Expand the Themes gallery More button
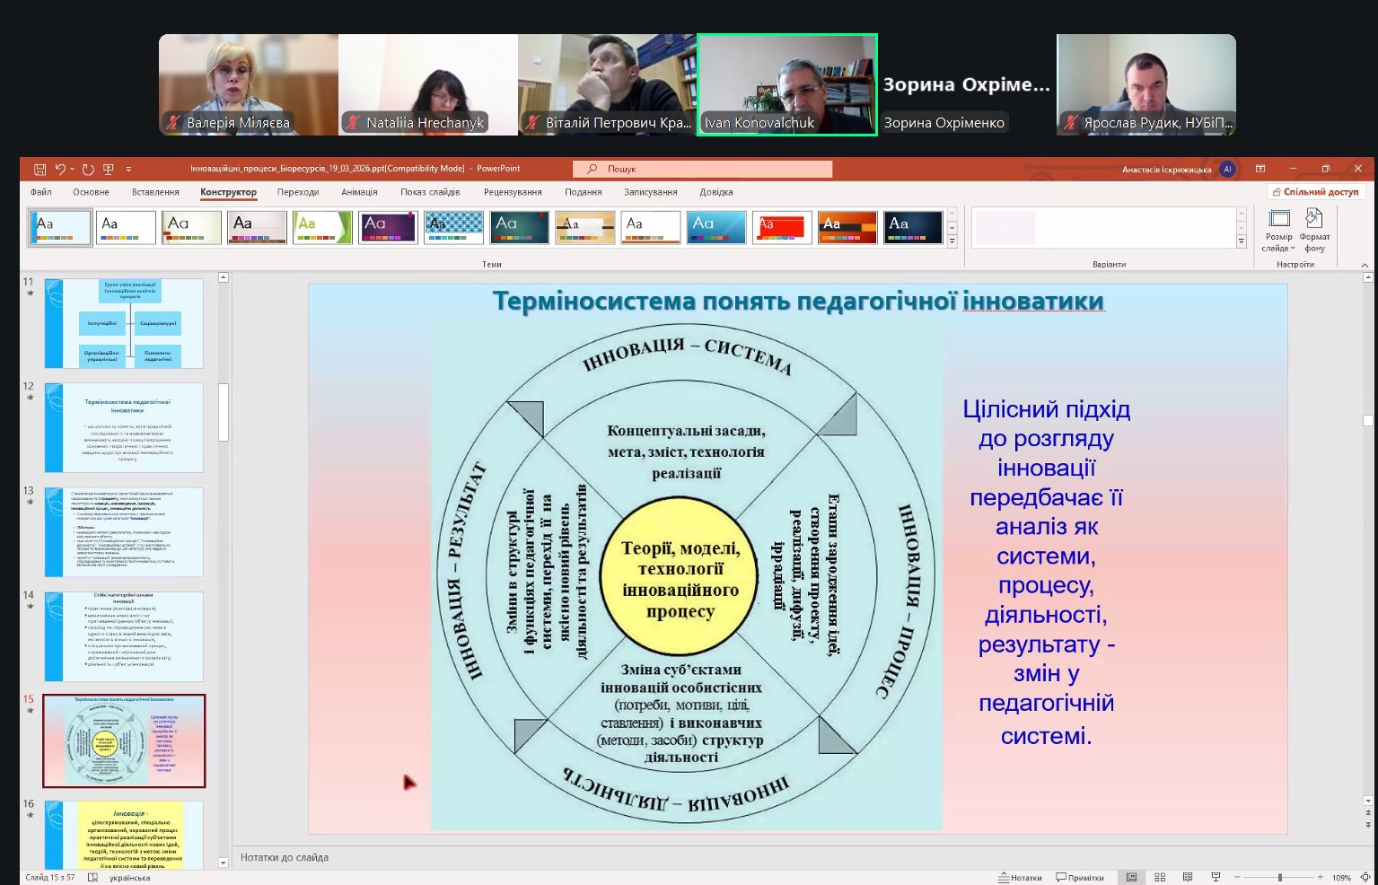The height and width of the screenshot is (885, 1378). (x=952, y=241)
